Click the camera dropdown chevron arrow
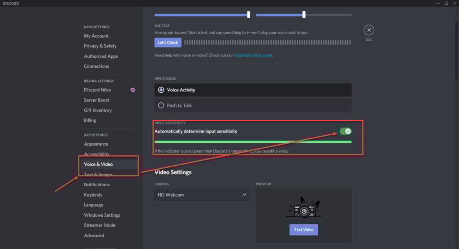This screenshot has height=249, width=459. (244, 194)
